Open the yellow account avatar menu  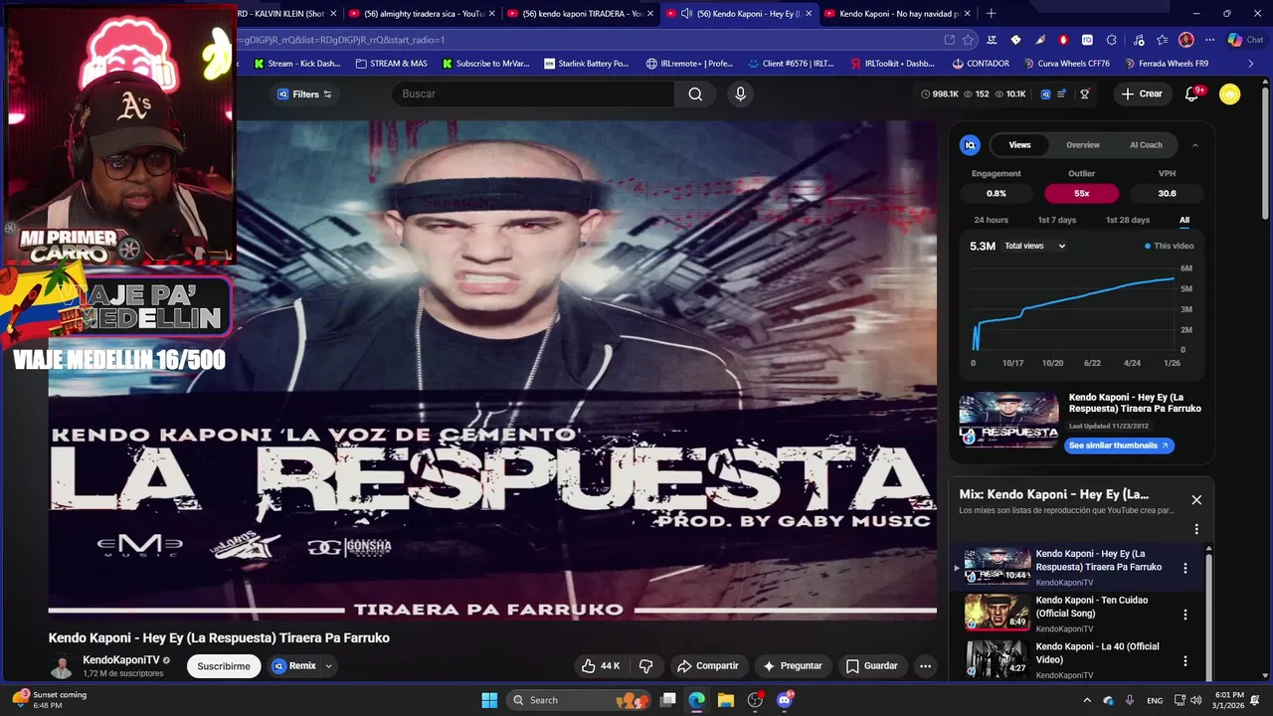pyautogui.click(x=1230, y=94)
